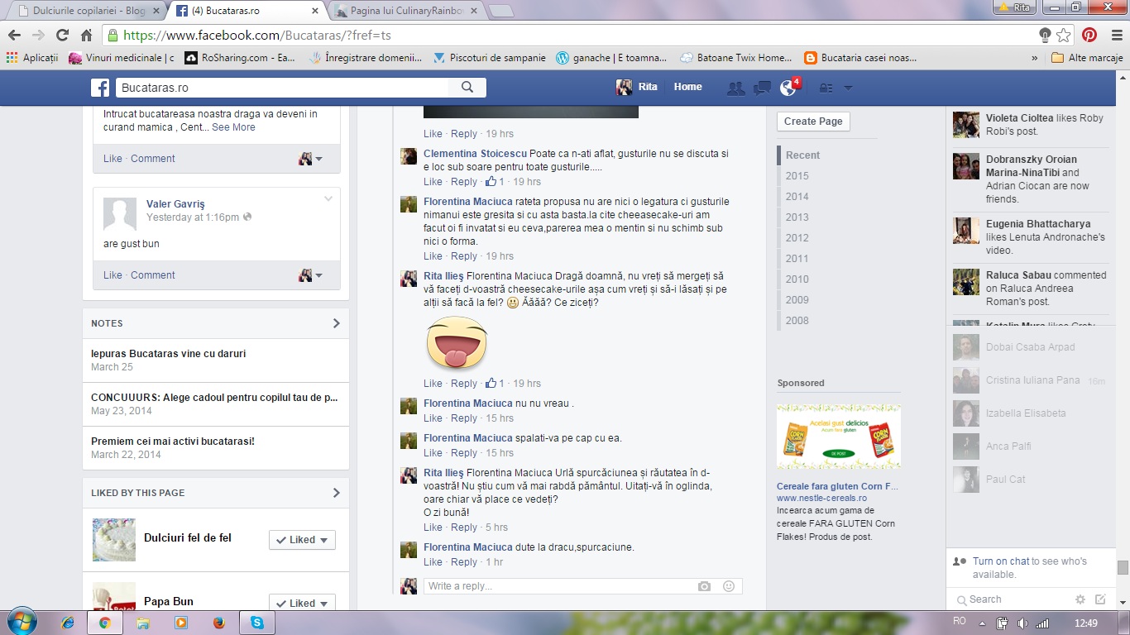Open account menu dropdown arrow in header
Viewport: 1130px width, 635px height.
[x=848, y=88]
